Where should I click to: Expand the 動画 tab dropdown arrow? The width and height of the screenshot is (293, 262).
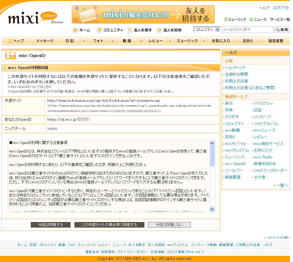(x=141, y=41)
